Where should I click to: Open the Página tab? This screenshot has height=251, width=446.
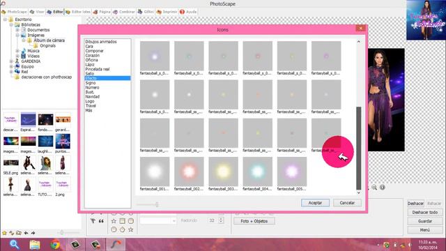coord(102,12)
